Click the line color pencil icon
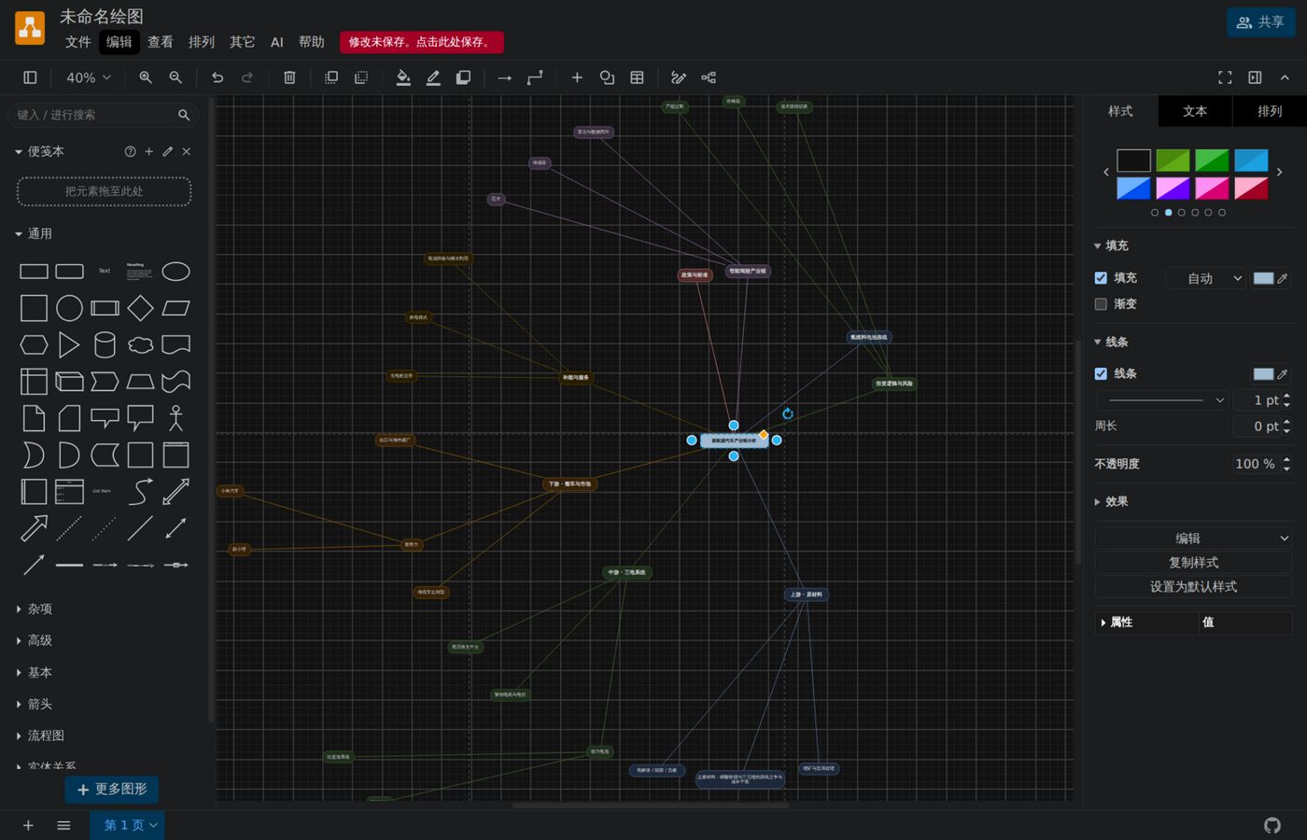This screenshot has height=840, width=1307. tap(433, 77)
